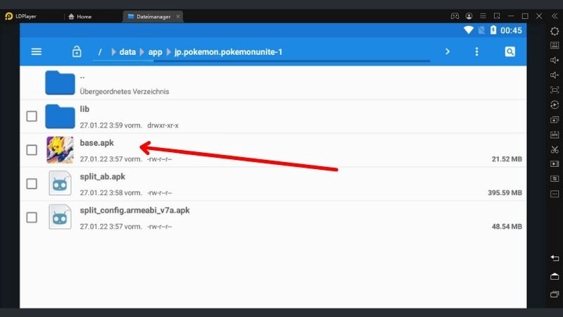Click install APK sidebar icon
The width and height of the screenshot is (563, 317).
click(555, 135)
